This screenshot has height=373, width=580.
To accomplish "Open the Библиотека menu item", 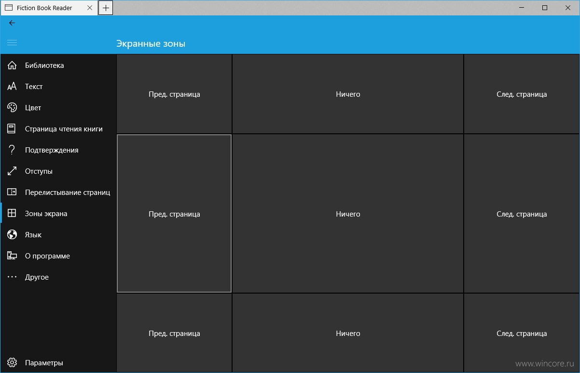I will point(58,65).
